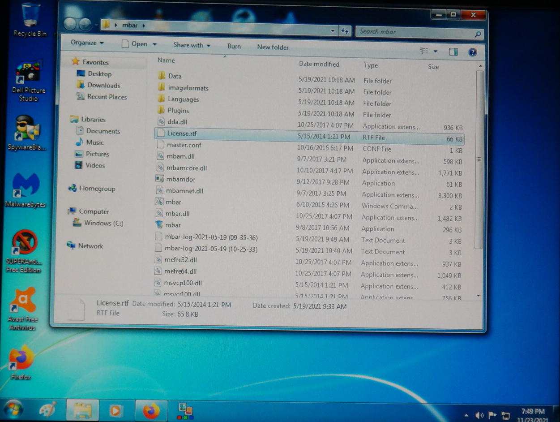Screen dimensions: 560x422
Task: Open Pictures library in sidebar
Action: click(92, 154)
